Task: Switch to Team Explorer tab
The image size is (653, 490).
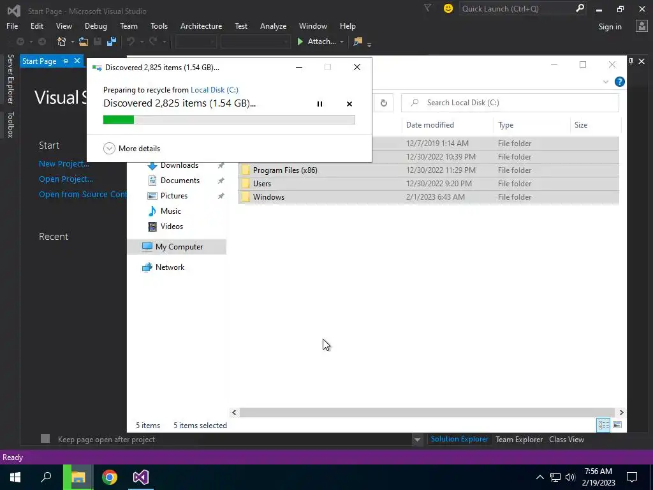Action: [x=519, y=439]
